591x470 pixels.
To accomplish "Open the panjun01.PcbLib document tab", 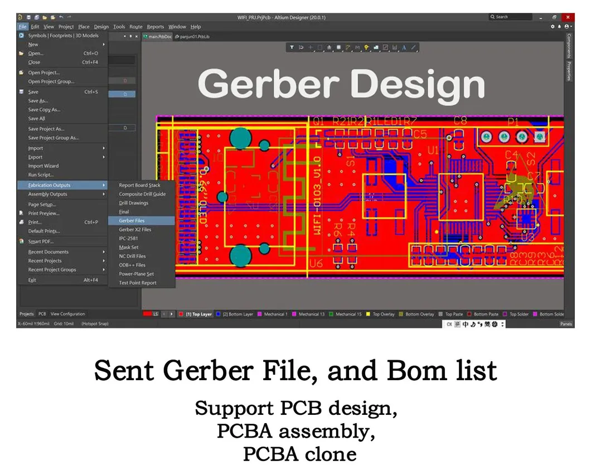I will 194,36.
